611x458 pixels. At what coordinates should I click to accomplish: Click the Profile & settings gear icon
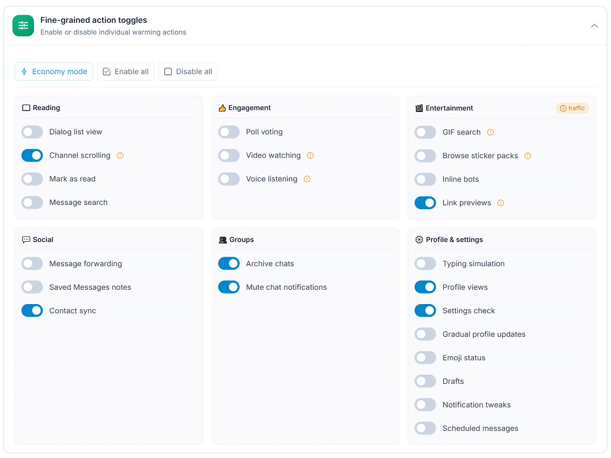coord(419,240)
